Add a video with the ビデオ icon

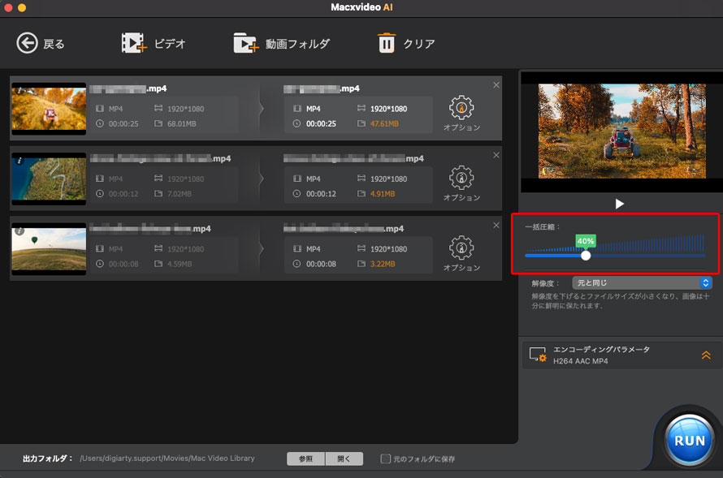pos(134,43)
